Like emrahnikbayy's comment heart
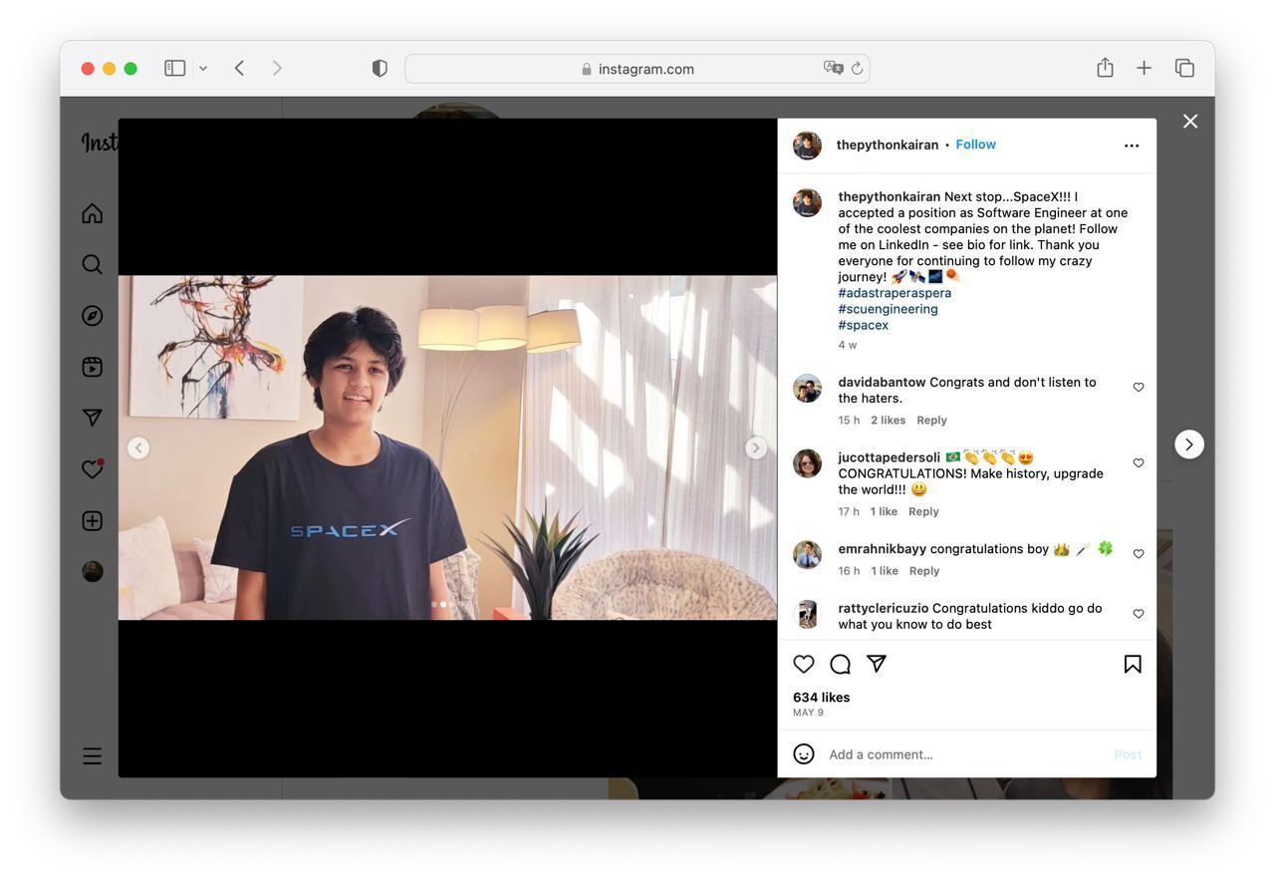 (1138, 553)
